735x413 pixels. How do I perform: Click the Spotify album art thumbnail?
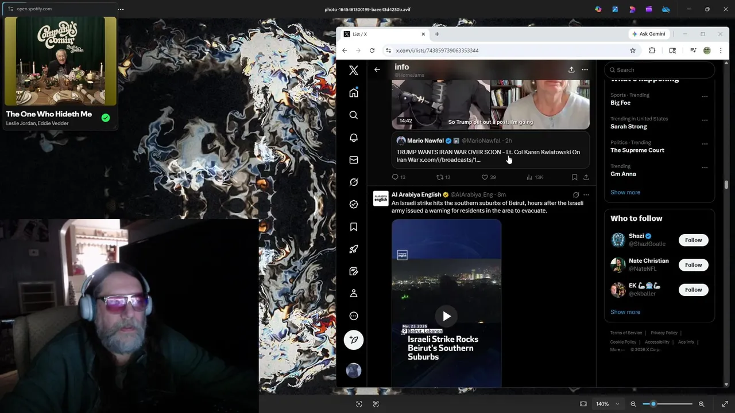pos(60,61)
